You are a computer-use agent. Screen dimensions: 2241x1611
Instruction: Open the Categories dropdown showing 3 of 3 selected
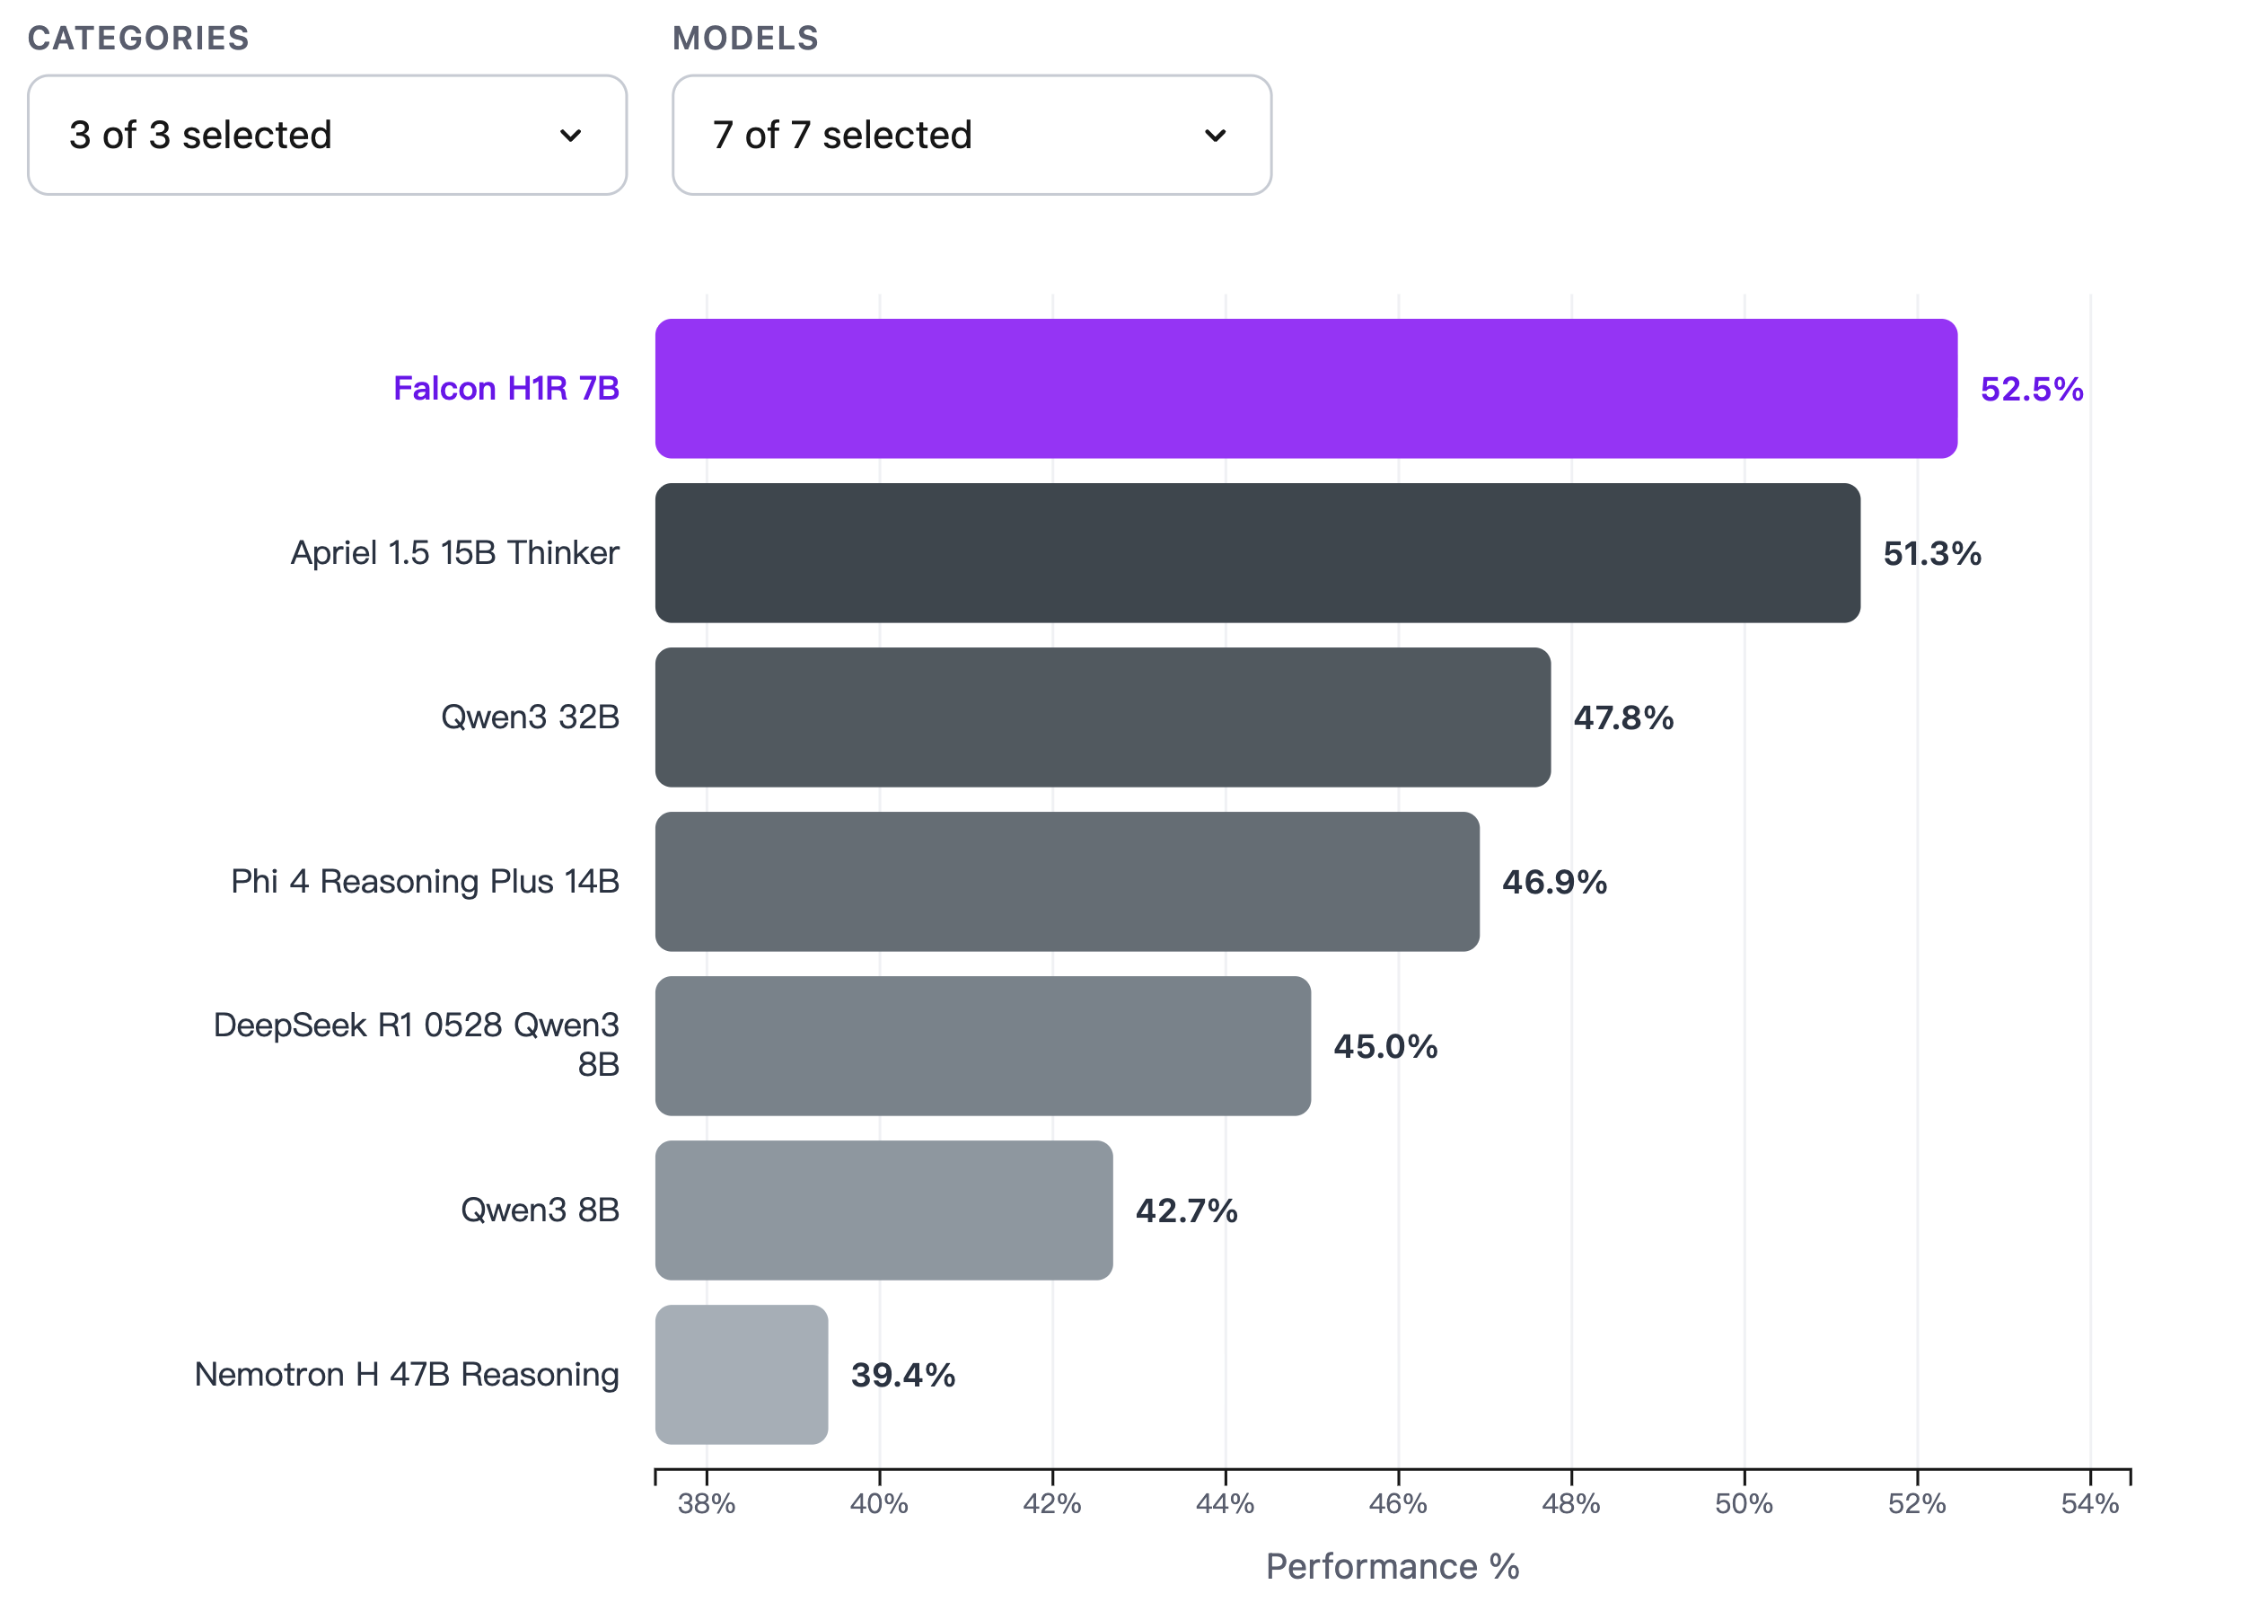tap(296, 136)
